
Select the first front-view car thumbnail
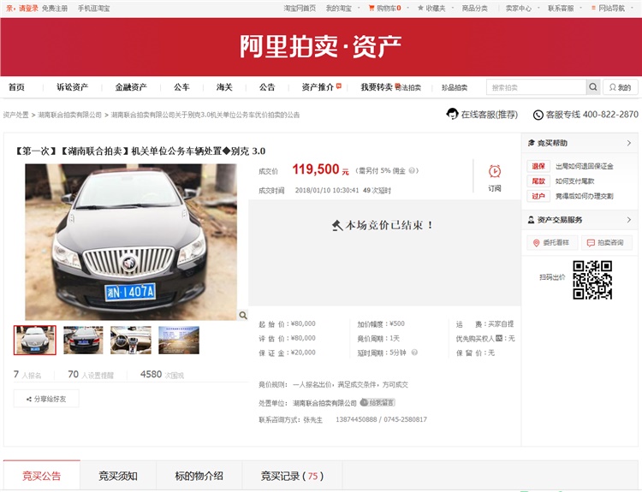[35, 341]
